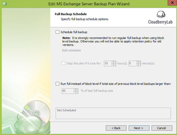The width and height of the screenshot is (177, 135).
Task: Click the hours field showing 15
Action: [108, 63]
